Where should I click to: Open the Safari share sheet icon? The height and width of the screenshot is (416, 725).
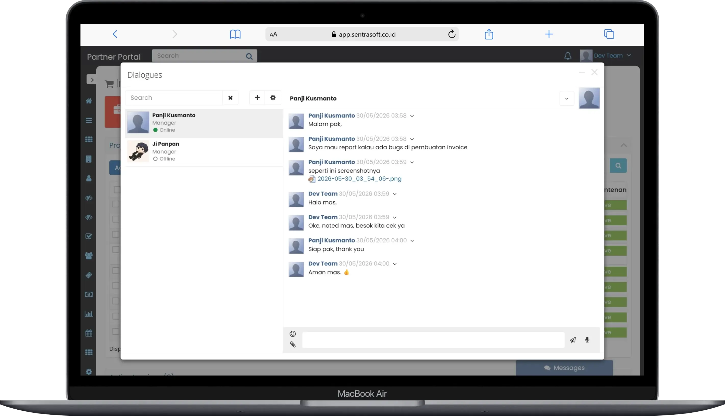489,34
